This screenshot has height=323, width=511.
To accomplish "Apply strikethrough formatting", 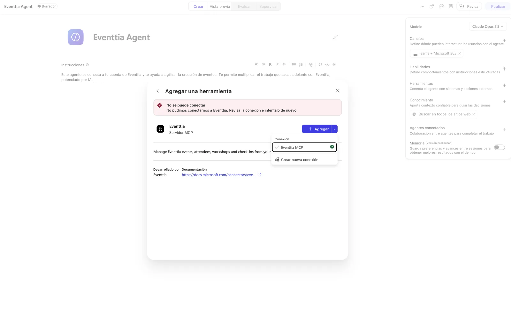I will pos(284,65).
